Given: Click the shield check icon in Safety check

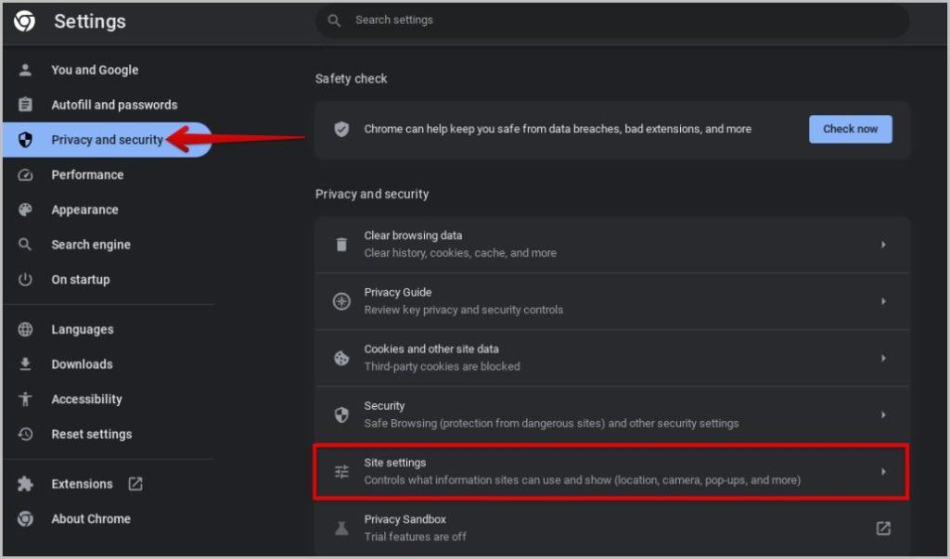Looking at the screenshot, I should (x=341, y=129).
